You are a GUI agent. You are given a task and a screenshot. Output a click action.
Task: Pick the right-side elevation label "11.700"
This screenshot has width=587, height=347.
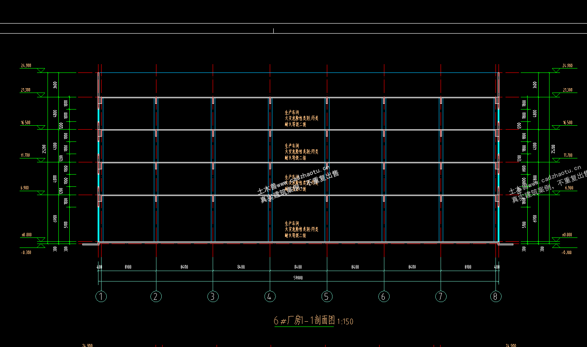[x=567, y=155]
